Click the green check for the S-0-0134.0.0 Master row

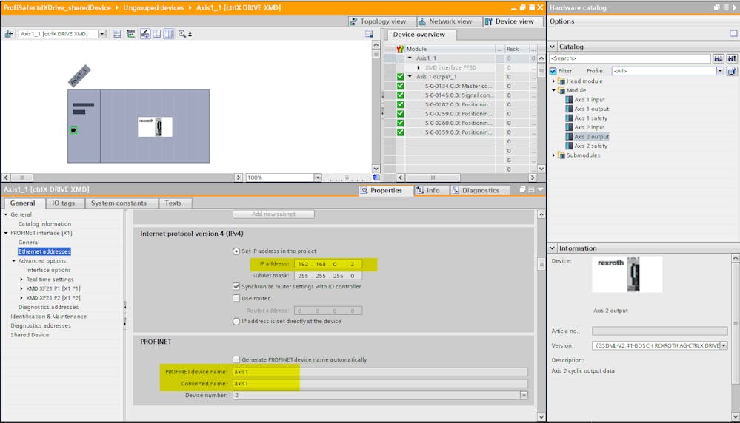click(x=400, y=86)
